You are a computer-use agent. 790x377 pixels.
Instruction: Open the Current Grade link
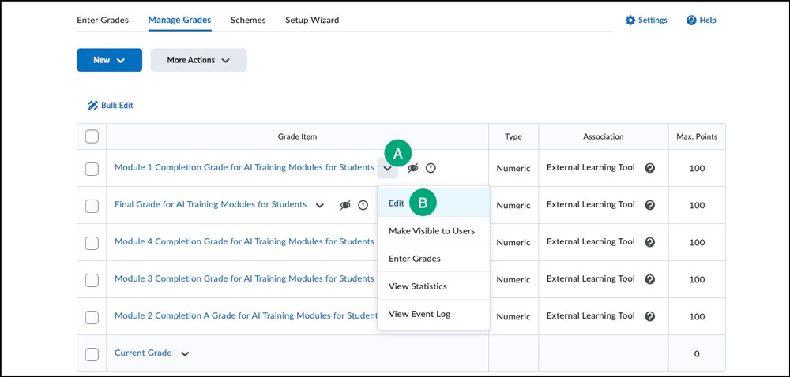pyautogui.click(x=143, y=353)
